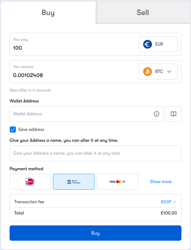
Task: Click the Show more link
Action: click(161, 182)
